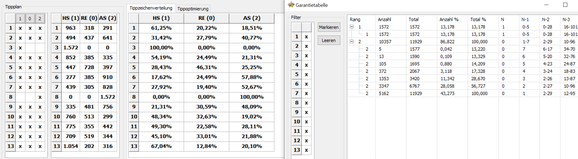Select the row with Anzahl 5162
The width and height of the screenshot is (578, 159).
click(x=384, y=93)
